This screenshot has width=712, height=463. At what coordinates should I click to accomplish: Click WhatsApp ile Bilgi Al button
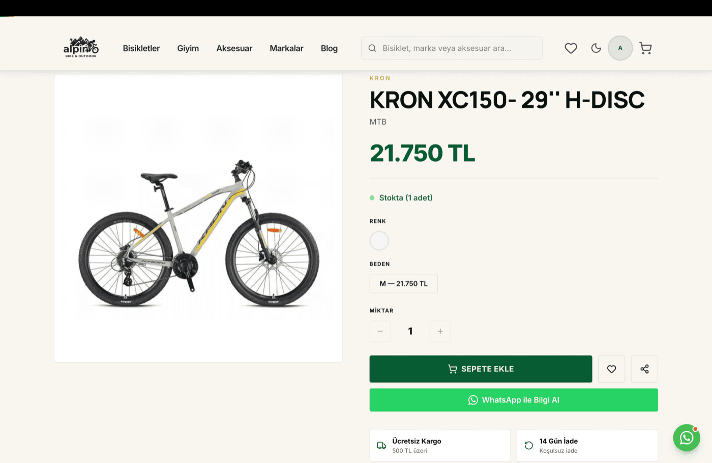[514, 400]
